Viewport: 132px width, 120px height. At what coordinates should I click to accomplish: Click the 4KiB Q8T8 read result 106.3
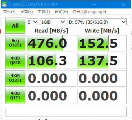(51, 61)
